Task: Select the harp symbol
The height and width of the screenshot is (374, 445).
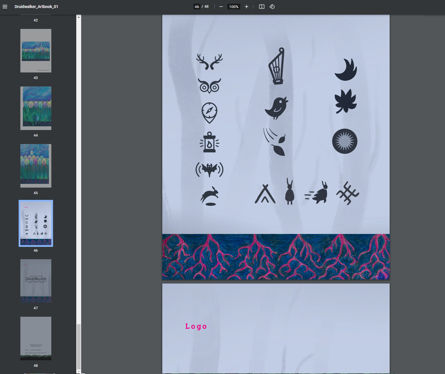Action: tap(276, 68)
